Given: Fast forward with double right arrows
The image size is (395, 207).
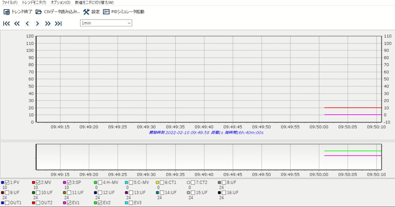Looking at the screenshot, I should [x=48, y=24].
